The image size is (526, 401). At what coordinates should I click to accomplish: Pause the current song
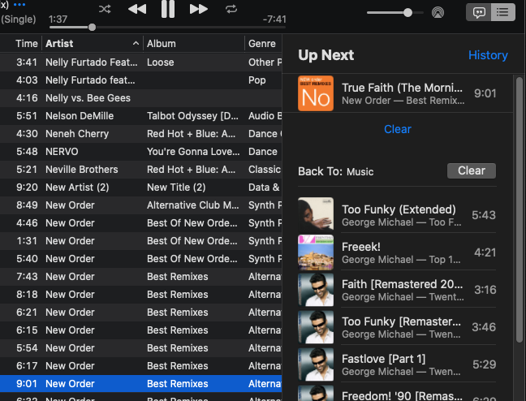pos(168,9)
